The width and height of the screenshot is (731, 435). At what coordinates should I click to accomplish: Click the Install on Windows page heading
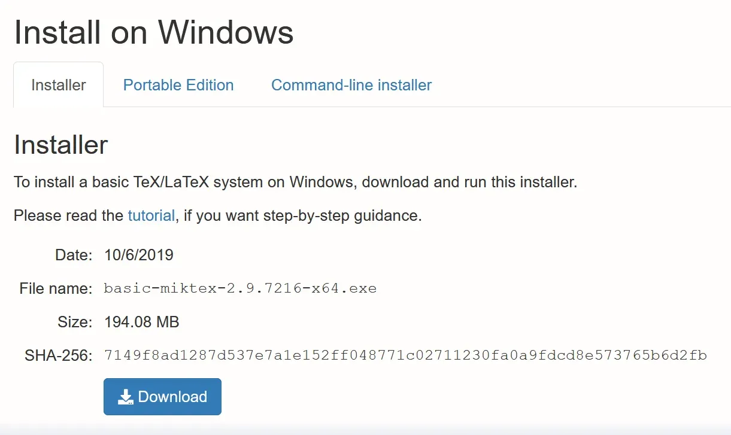tap(154, 32)
